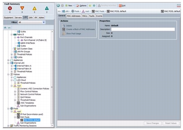This screenshot has width=183, height=130.
Task: Expand the Appliances node below VLANs
Action: click(x=8, y=60)
